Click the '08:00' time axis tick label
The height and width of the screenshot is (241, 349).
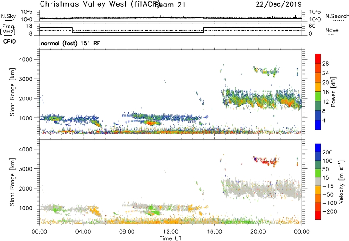click(x=127, y=232)
